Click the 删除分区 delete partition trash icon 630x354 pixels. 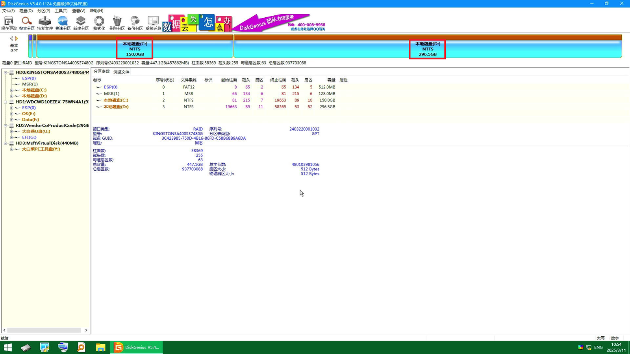(x=117, y=23)
